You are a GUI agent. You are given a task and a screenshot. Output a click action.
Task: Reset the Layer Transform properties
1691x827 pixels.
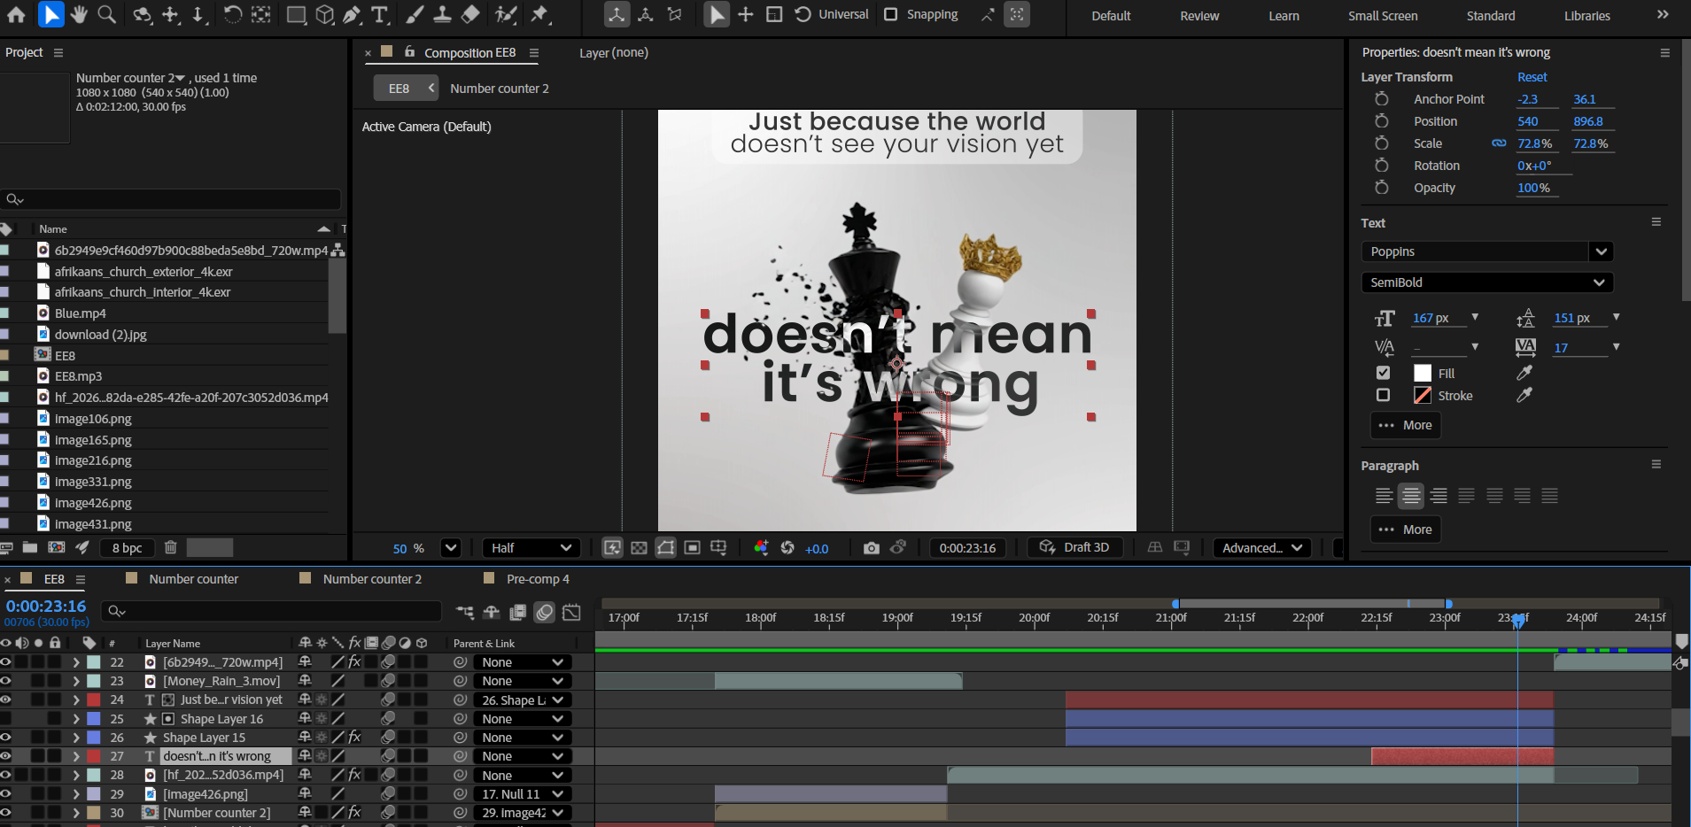point(1532,77)
